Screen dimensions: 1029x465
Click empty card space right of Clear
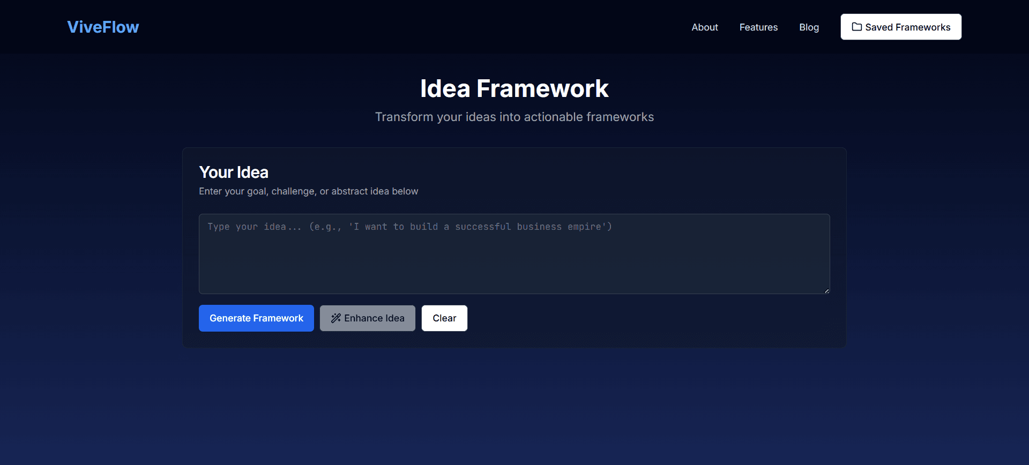(x=643, y=318)
